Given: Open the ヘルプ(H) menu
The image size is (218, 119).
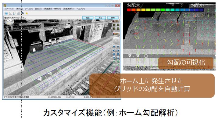Looking at the screenshot, I should [x=80, y=9].
